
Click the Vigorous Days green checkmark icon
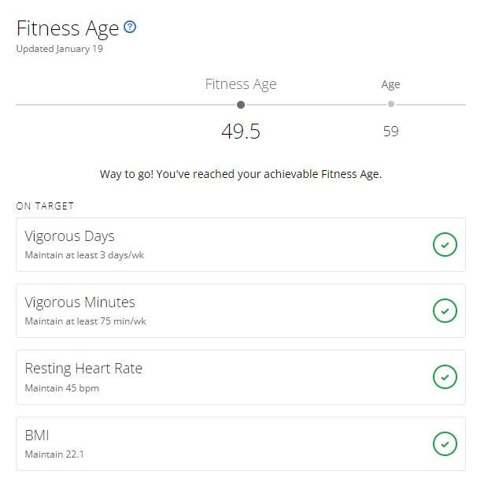tap(445, 244)
